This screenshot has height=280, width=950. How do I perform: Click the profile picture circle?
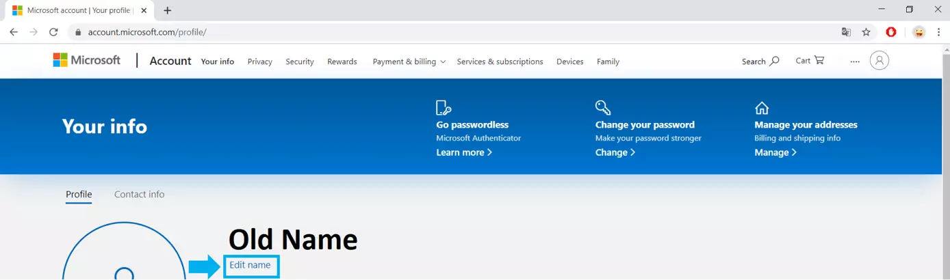(x=124, y=251)
